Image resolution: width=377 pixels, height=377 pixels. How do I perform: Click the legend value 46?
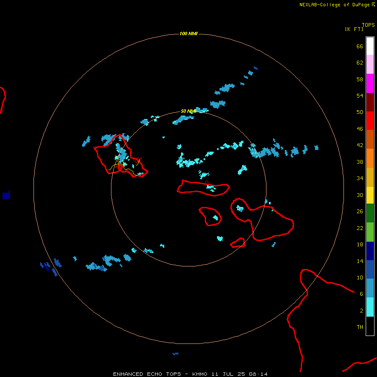(360, 129)
